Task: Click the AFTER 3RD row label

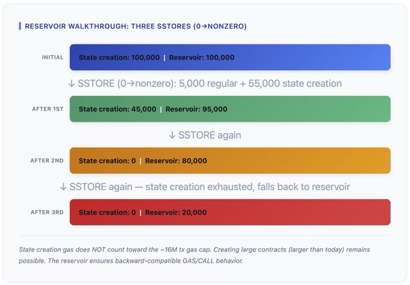Action: pos(47,213)
